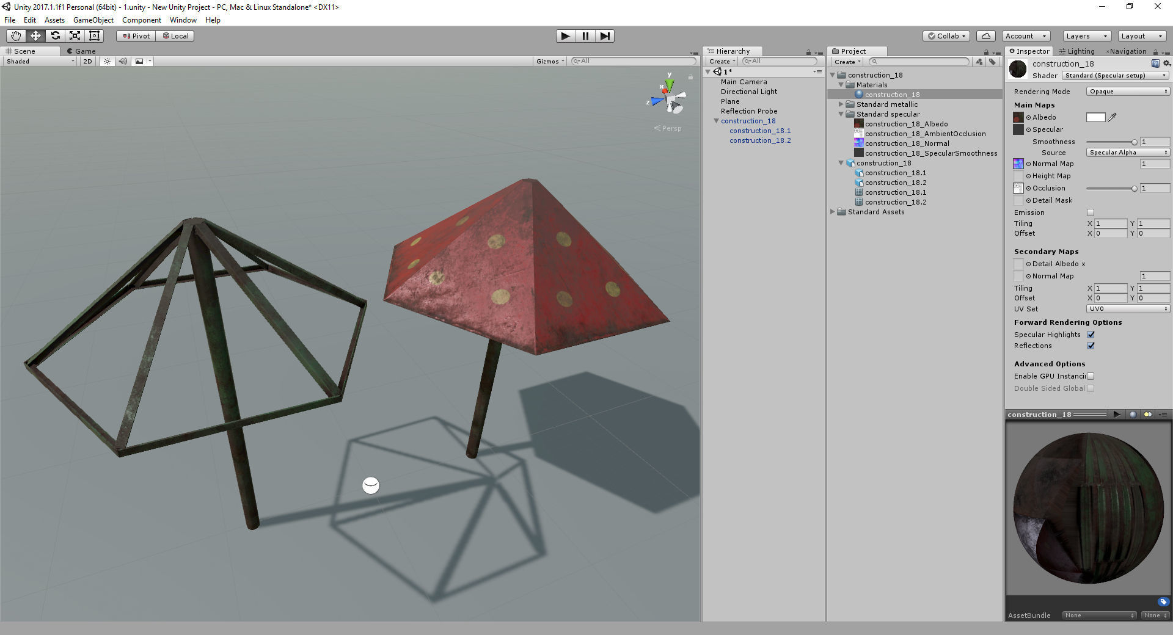This screenshot has width=1173, height=635.
Task: Toggle the scene view lock icon
Action: (690, 77)
